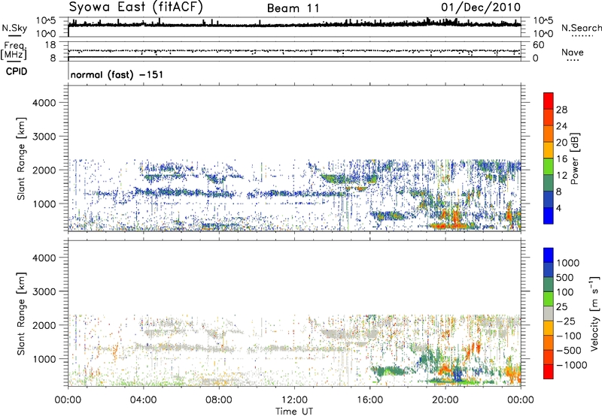Select dark green power segment between 8 and 12
Viewport: 602px width, 416px height.
click(549, 182)
